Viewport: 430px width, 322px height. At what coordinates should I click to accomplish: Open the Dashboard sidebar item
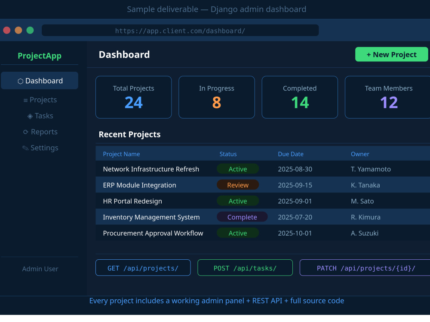[40, 81]
